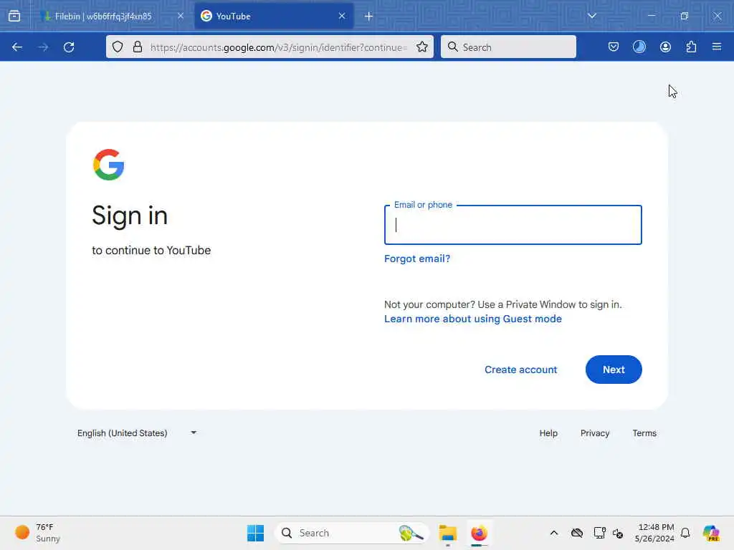Click the Firefox taskbar icon
The height and width of the screenshot is (550, 734).
(x=479, y=533)
